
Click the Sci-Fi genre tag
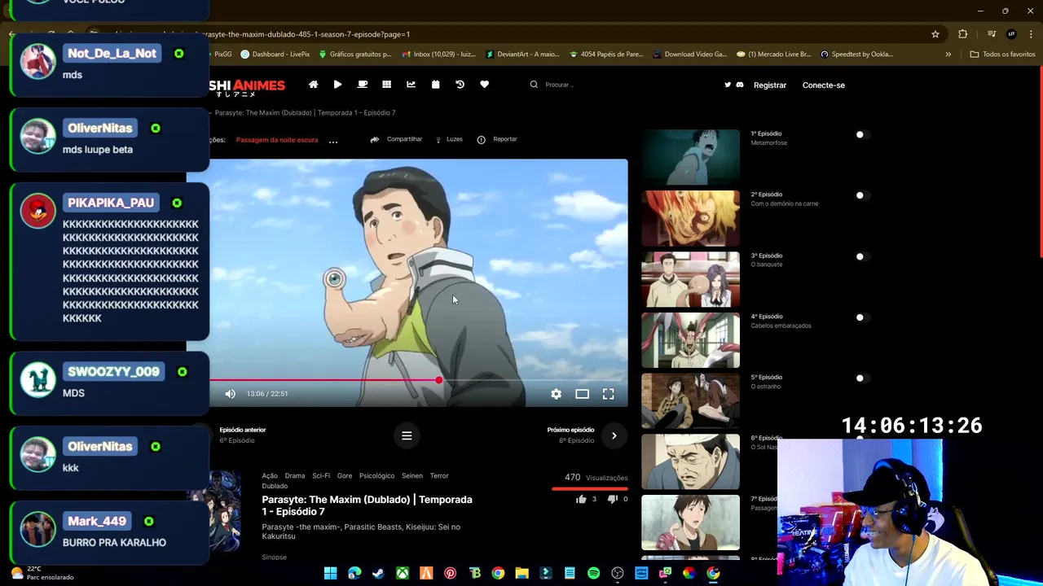(321, 476)
